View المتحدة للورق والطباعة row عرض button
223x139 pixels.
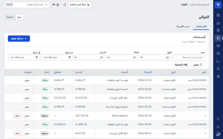point(27,89)
